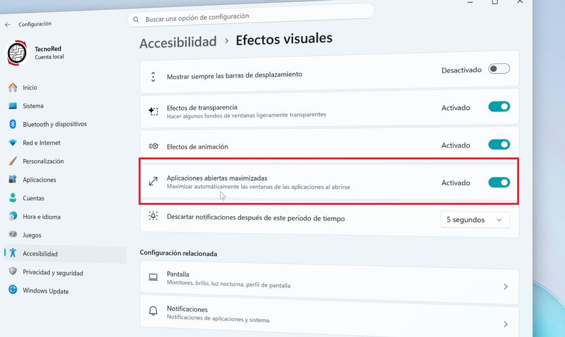Screen dimensions: 565x337
Task: Click the Pantalla laptop icon
Action: pos(153,277)
